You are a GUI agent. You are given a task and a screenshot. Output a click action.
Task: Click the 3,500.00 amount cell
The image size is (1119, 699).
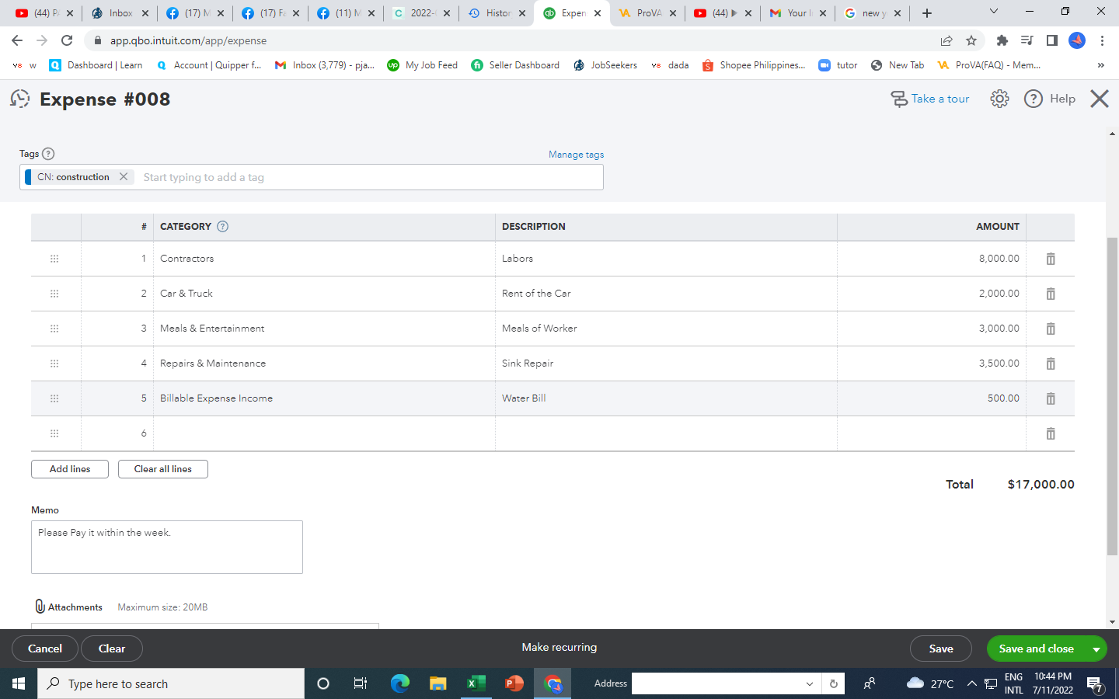coord(932,363)
